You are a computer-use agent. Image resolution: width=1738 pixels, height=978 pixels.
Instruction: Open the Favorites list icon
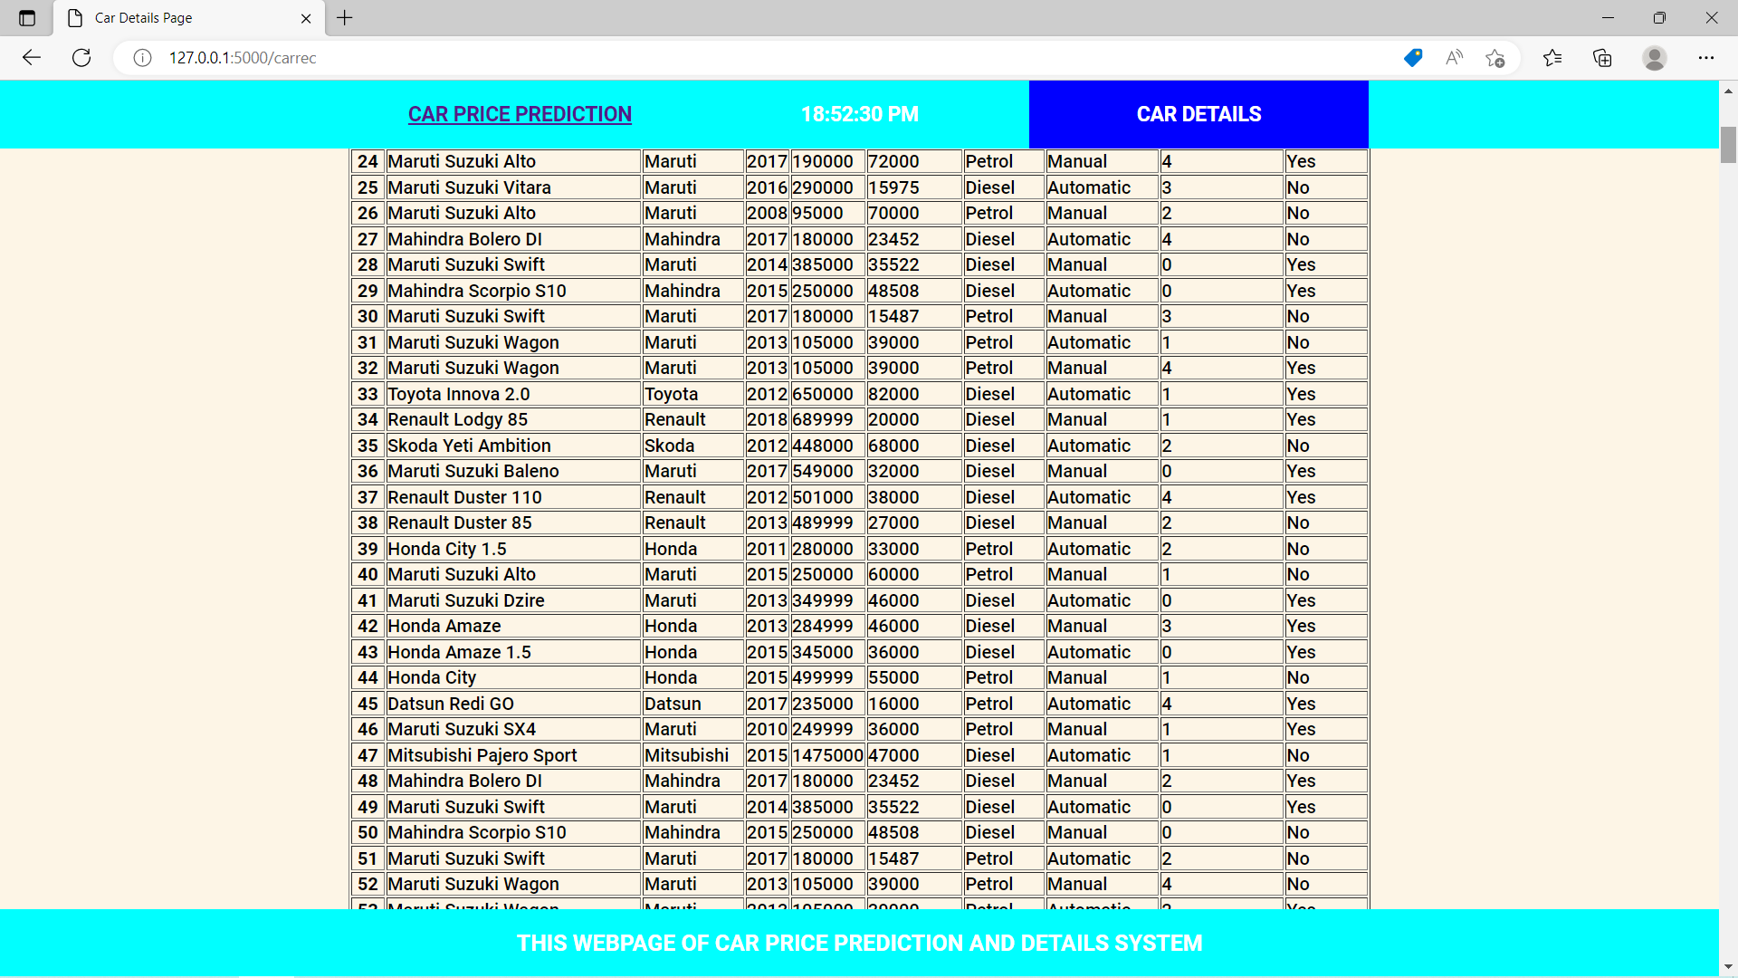tap(1552, 58)
